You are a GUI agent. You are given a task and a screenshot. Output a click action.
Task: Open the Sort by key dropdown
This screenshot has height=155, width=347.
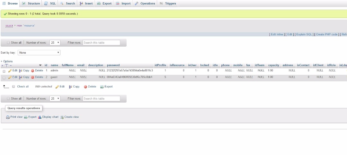[x=39, y=52]
